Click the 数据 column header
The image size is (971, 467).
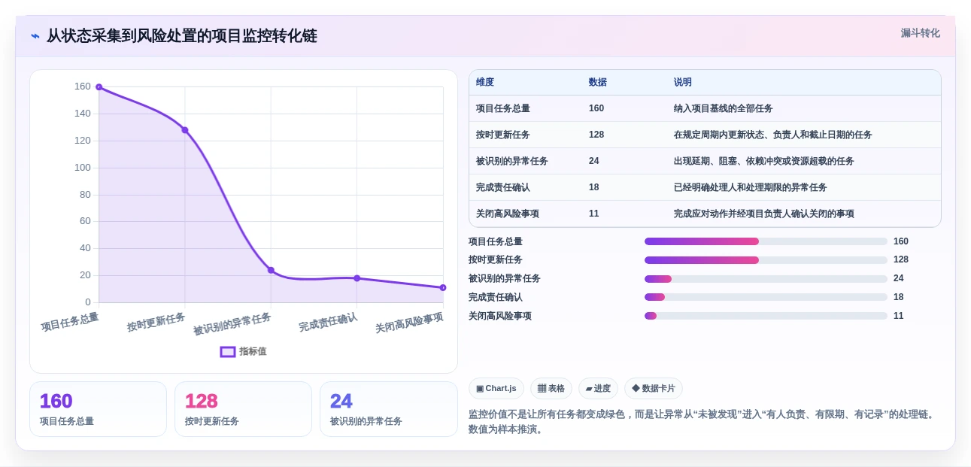pos(598,82)
